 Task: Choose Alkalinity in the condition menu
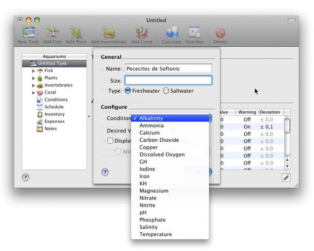click(170, 118)
